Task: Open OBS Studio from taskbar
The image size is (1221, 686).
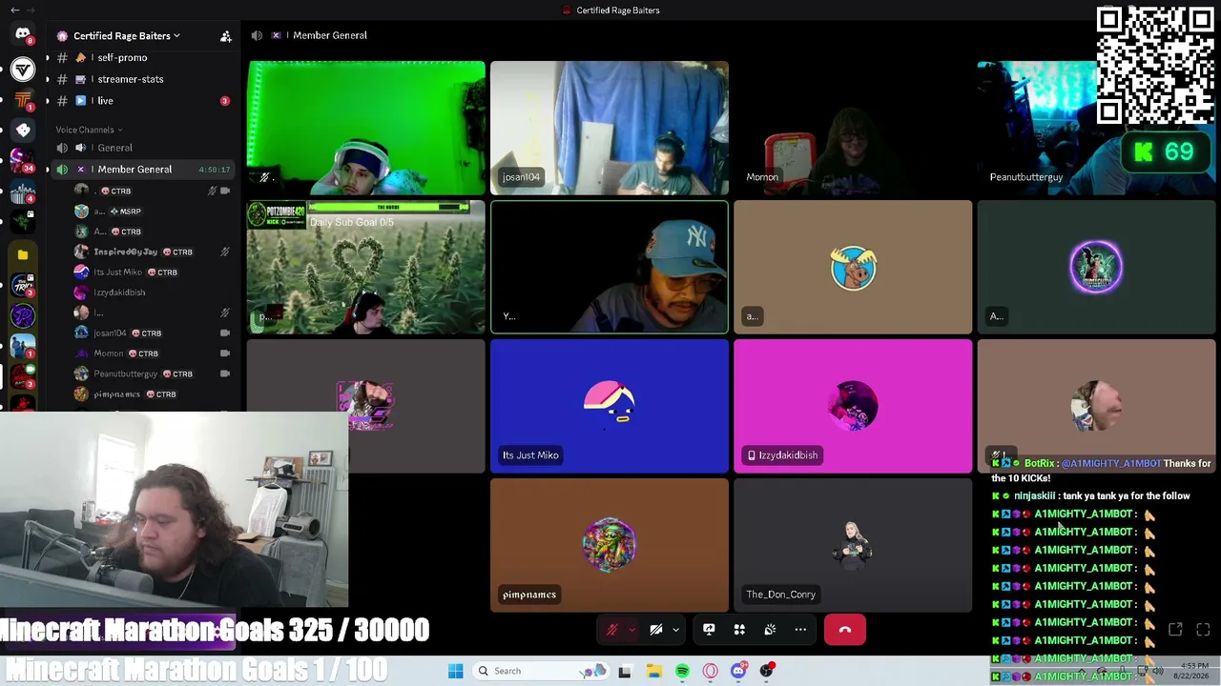Action: coord(767,671)
